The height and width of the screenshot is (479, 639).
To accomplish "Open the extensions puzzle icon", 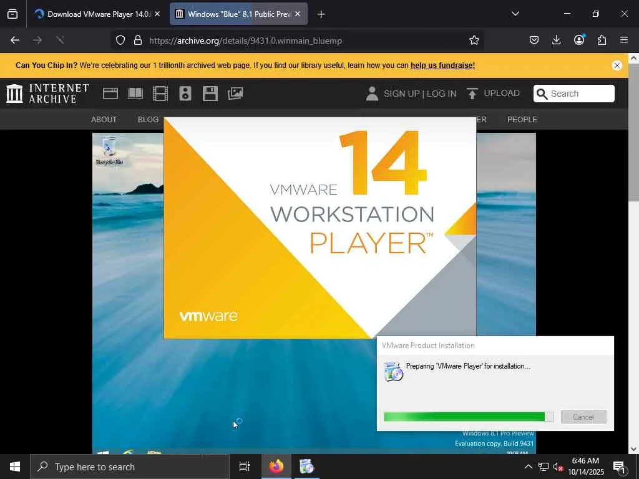I will [x=602, y=40].
